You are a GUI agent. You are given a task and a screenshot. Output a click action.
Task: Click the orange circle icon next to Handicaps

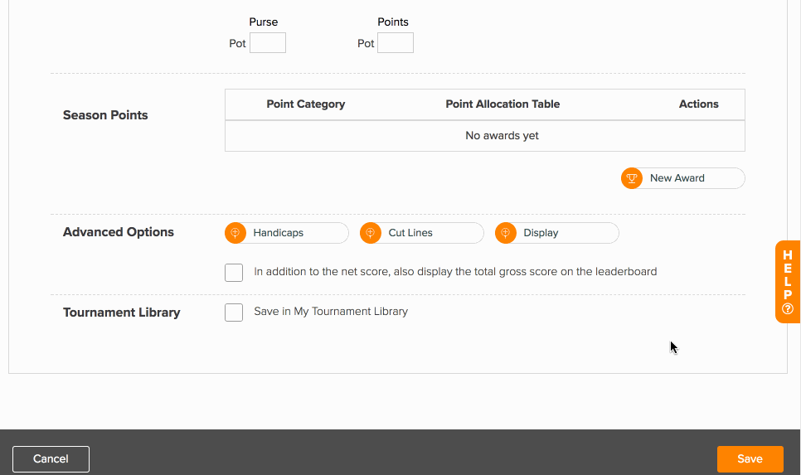(235, 233)
